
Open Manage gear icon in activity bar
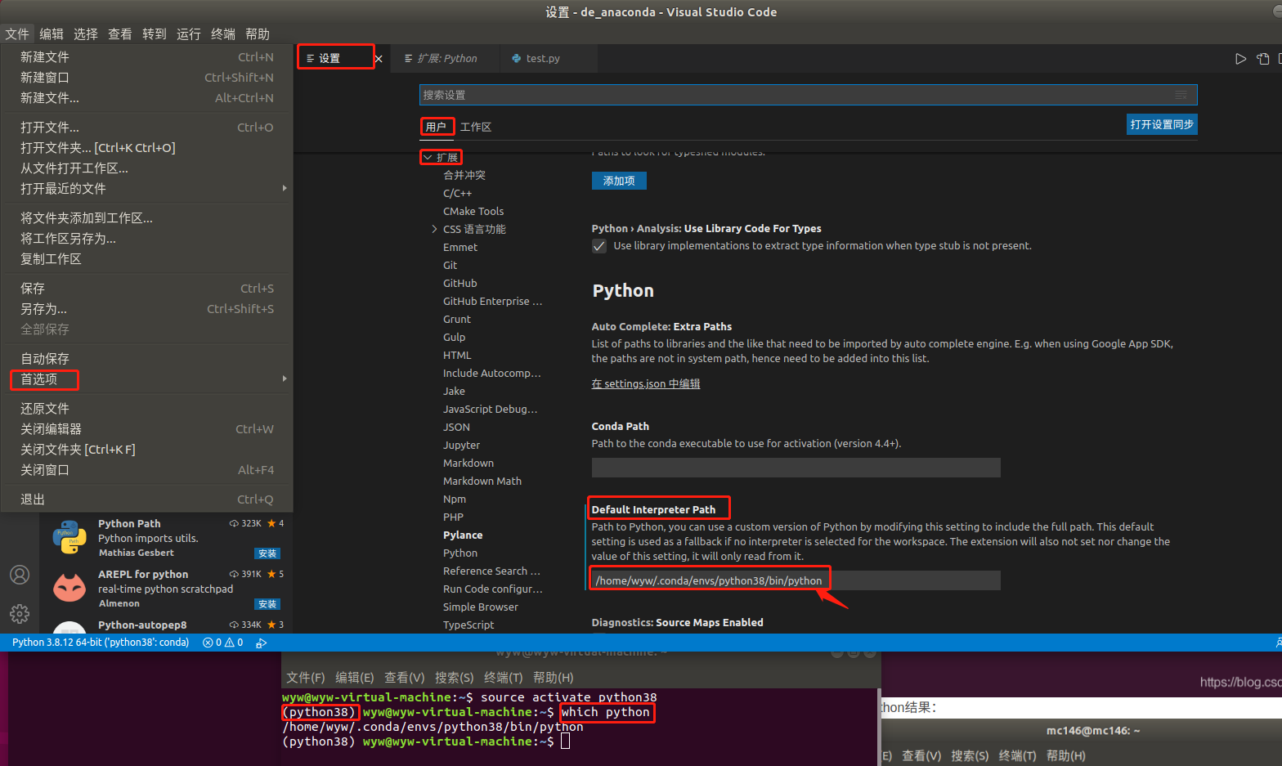(20, 613)
